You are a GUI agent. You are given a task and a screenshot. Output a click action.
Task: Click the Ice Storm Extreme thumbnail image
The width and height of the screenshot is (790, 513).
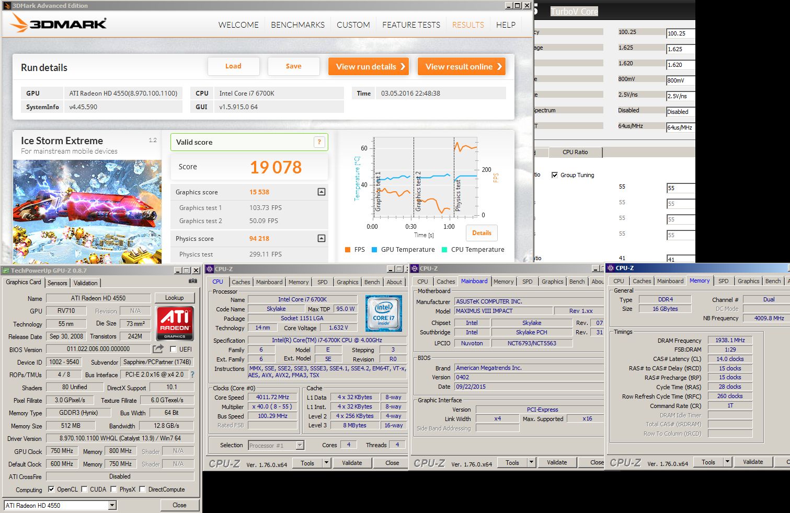coord(87,211)
